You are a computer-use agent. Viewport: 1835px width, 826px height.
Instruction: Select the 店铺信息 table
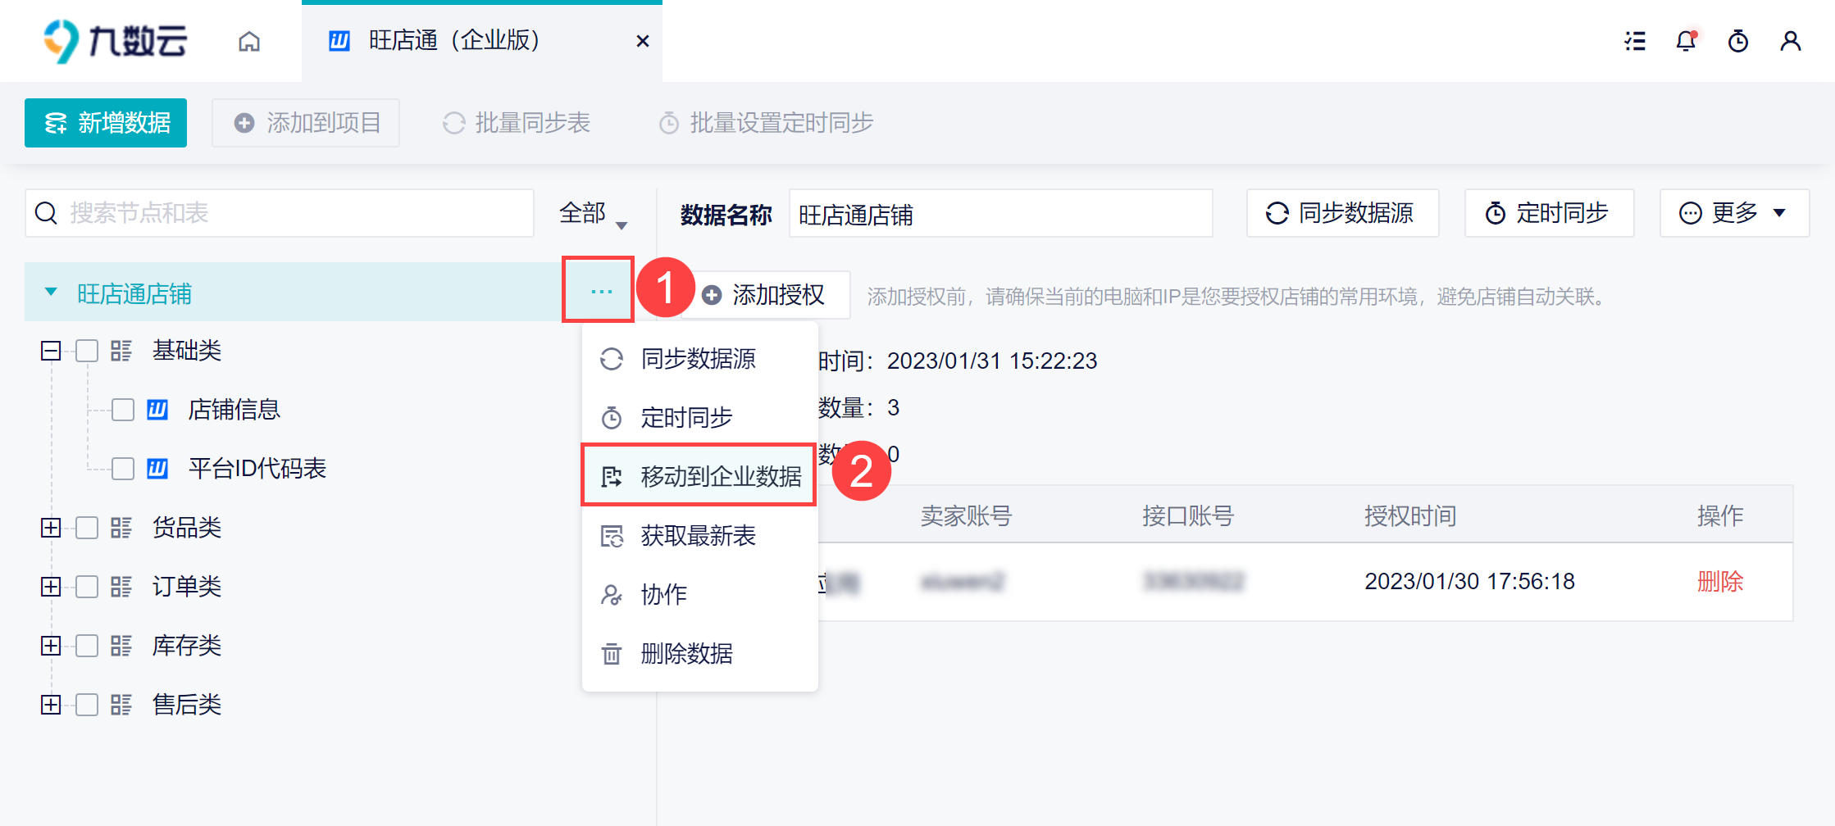(x=234, y=410)
